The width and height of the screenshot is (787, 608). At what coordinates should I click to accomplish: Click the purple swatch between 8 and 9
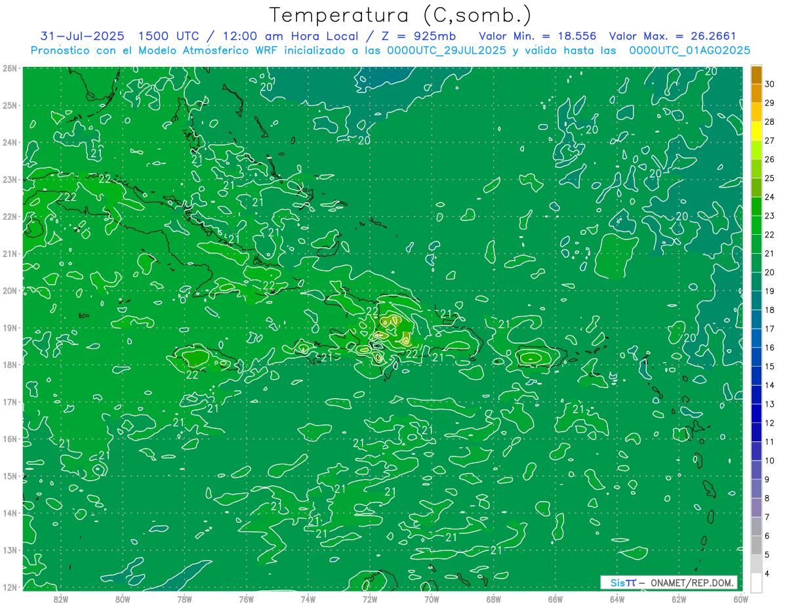[756, 489]
